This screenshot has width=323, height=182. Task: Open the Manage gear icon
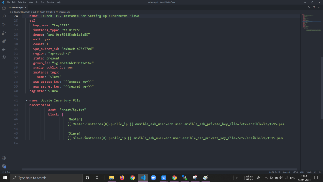tap(4, 166)
